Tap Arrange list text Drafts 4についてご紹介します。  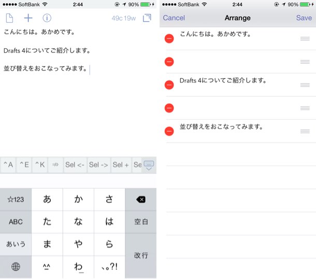click(223, 80)
